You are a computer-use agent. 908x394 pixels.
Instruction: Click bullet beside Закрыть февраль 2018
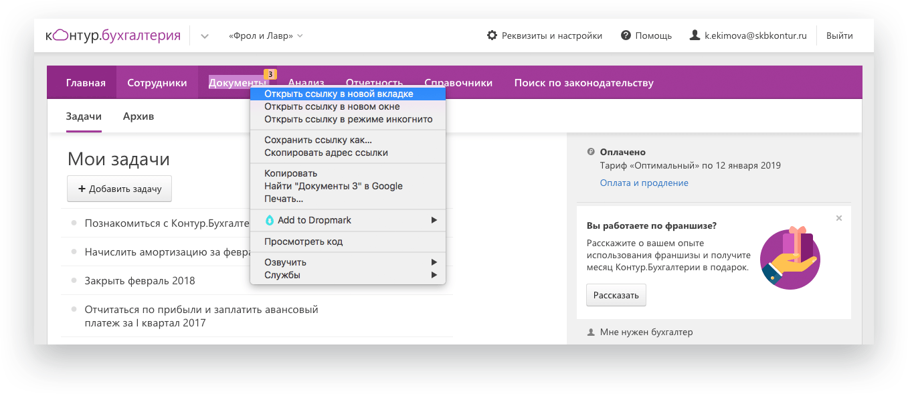coord(74,280)
